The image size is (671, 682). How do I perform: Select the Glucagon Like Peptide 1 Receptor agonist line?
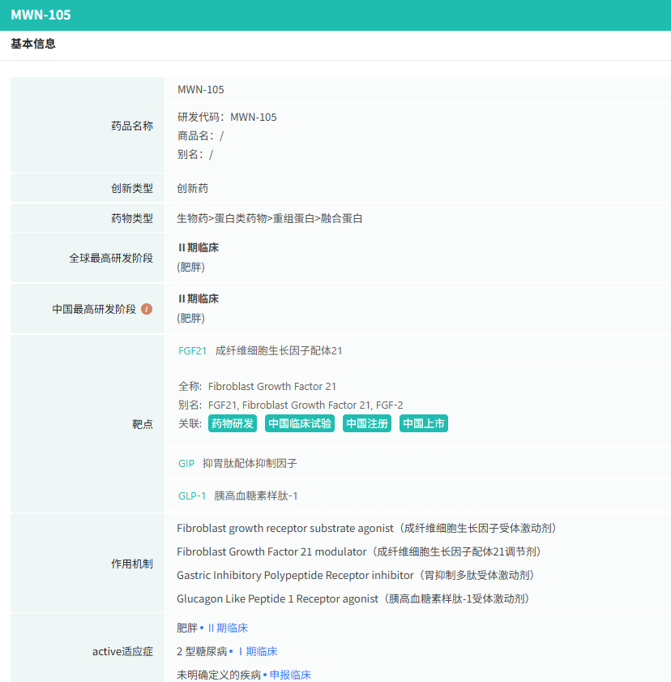point(353,598)
